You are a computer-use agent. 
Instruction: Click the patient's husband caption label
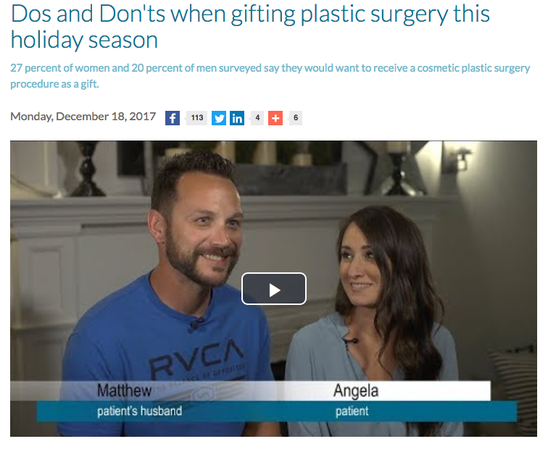139,411
